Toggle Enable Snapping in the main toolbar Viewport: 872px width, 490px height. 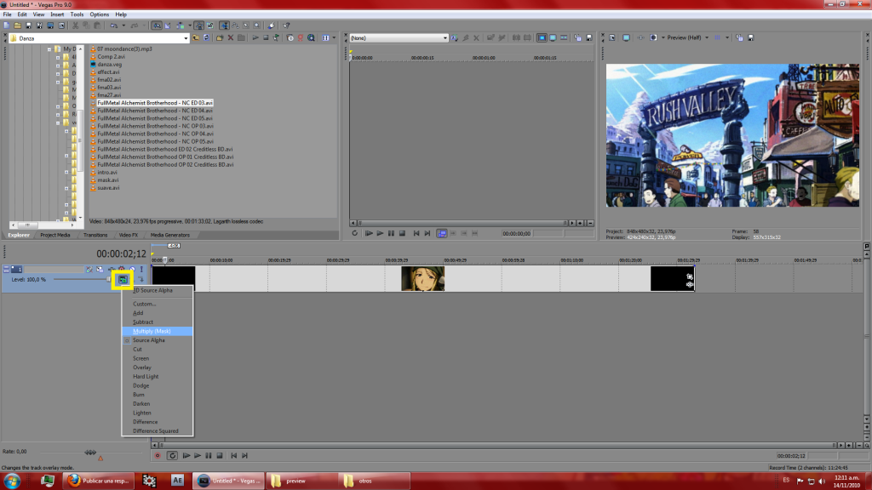(x=157, y=26)
